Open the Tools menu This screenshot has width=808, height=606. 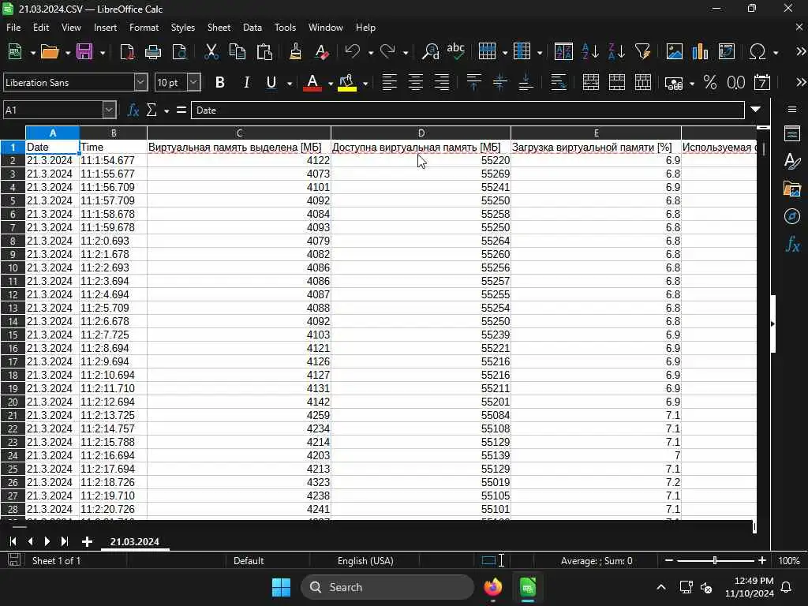pyautogui.click(x=285, y=28)
